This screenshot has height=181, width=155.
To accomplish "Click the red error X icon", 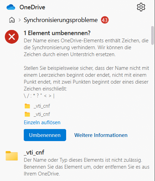I will pos(12,37).
